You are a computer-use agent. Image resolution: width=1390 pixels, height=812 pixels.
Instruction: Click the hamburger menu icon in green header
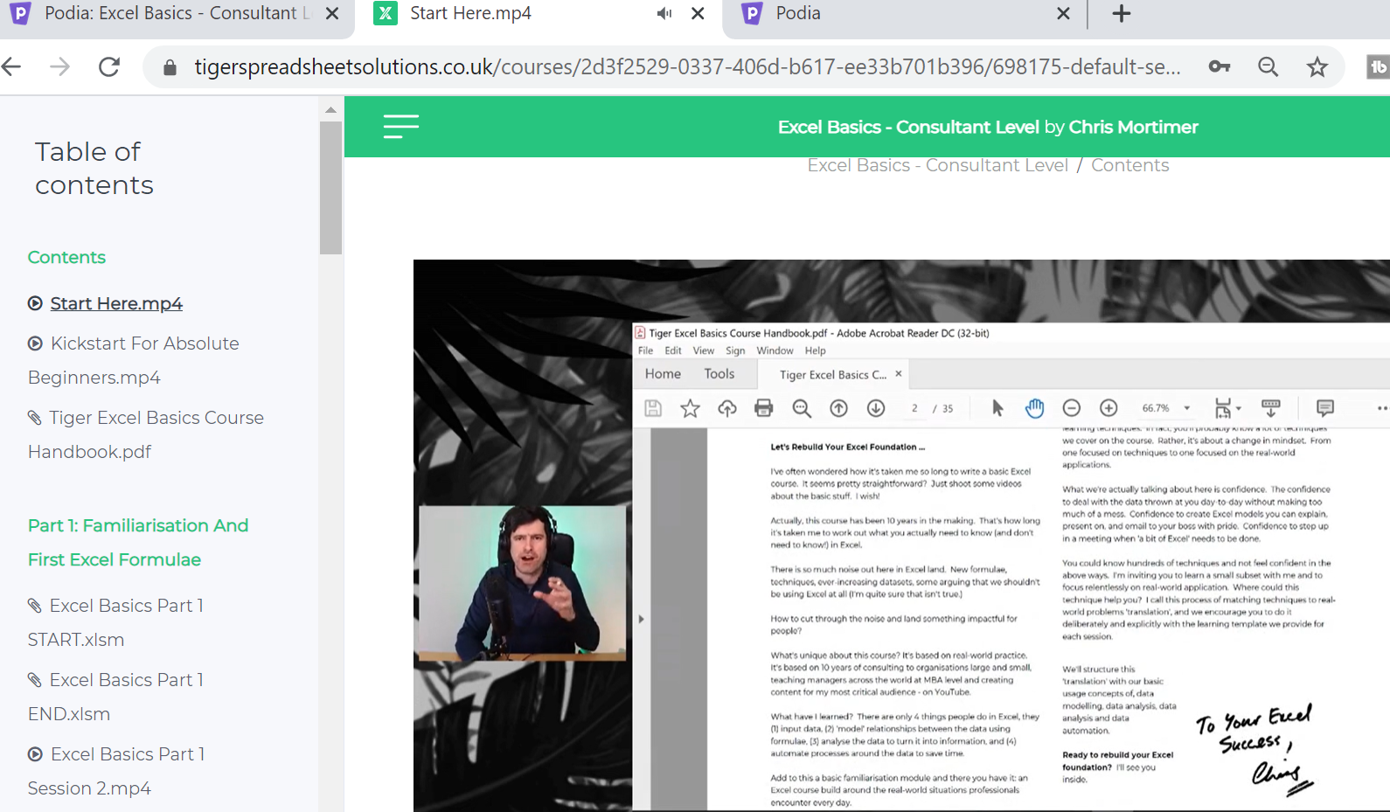click(400, 127)
